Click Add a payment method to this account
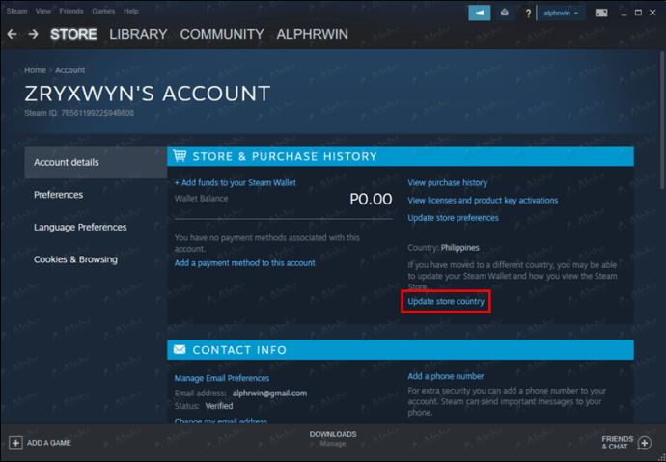Image resolution: width=666 pixels, height=462 pixels. (244, 263)
